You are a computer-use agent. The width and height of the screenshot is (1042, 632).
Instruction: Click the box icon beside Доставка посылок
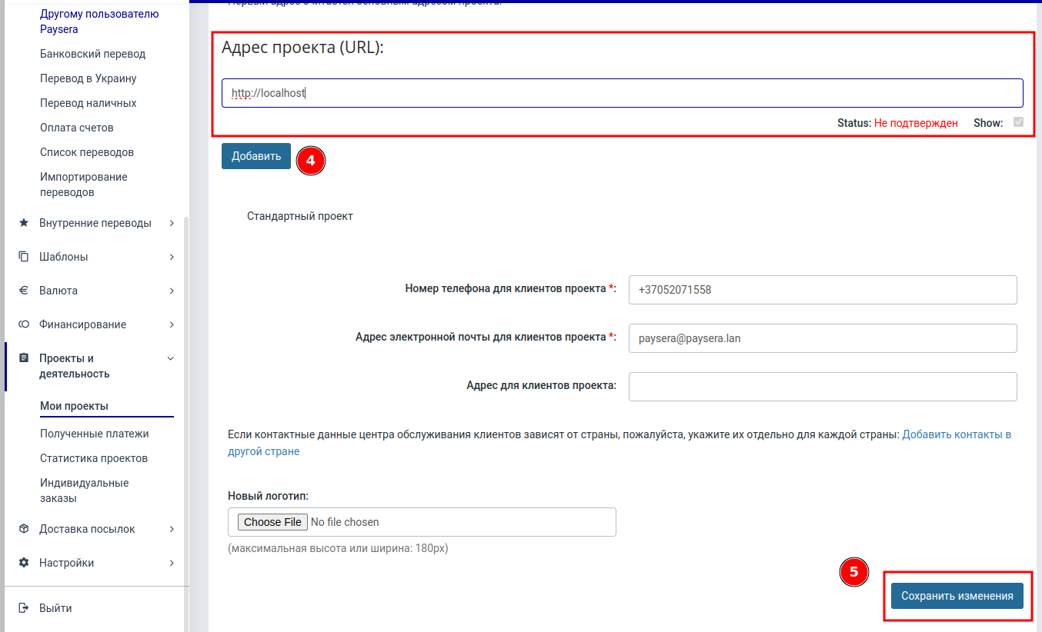click(23, 529)
